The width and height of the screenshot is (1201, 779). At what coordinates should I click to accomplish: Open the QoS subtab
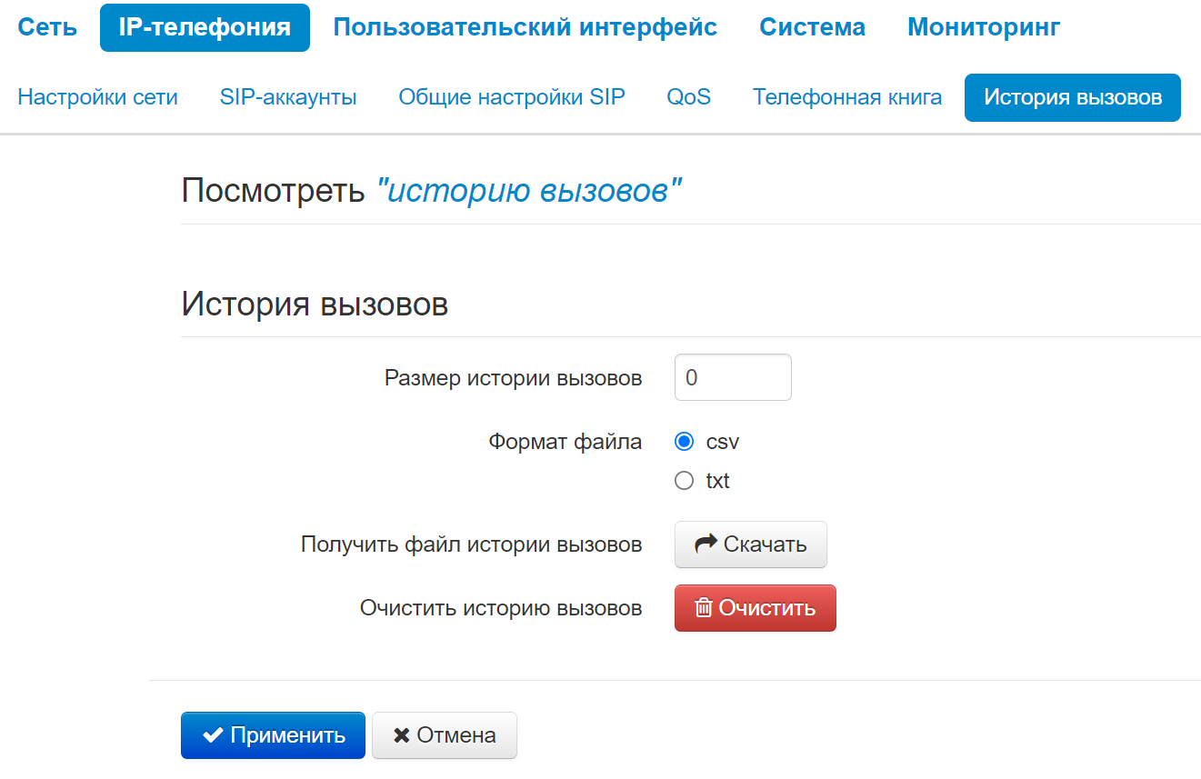point(688,97)
